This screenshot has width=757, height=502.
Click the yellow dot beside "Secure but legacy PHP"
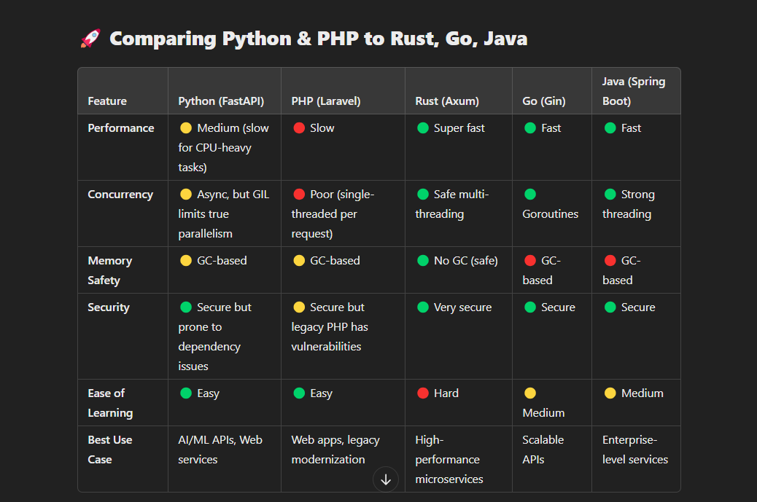point(299,307)
